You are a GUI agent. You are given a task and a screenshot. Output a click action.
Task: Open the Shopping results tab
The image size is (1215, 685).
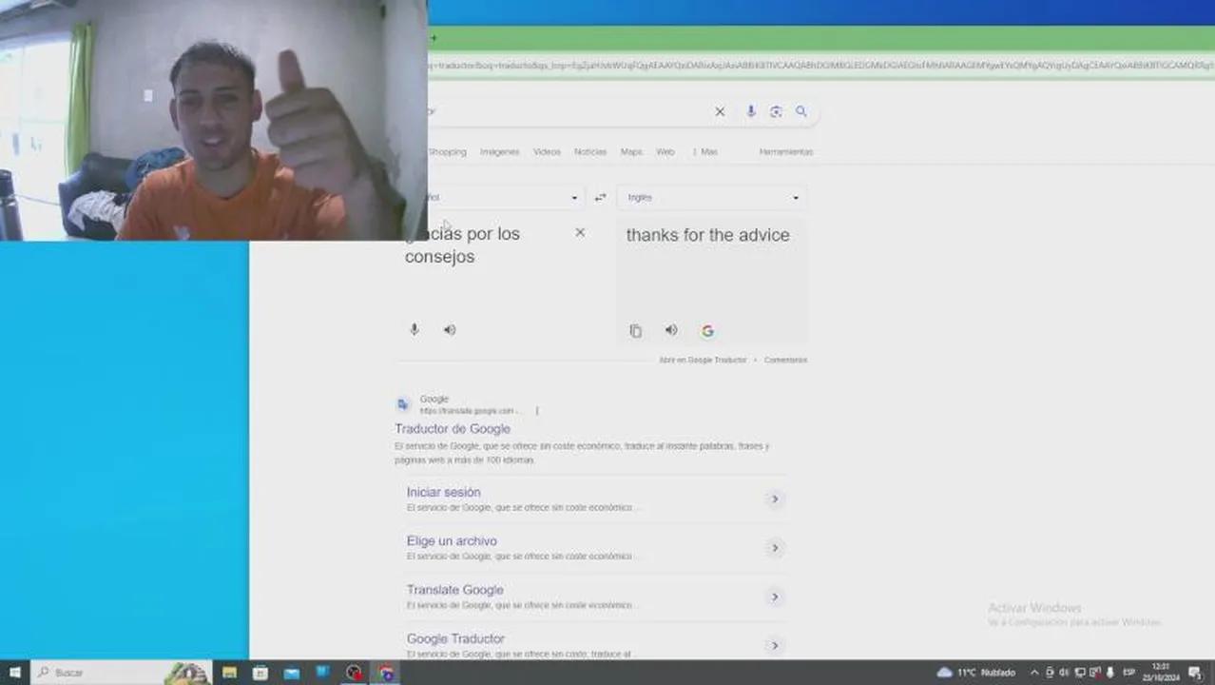(447, 152)
